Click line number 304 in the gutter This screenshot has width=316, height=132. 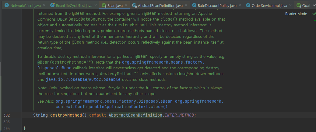pos(6,128)
